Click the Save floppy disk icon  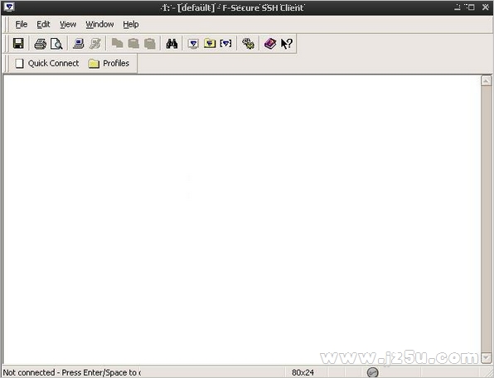[x=18, y=43]
